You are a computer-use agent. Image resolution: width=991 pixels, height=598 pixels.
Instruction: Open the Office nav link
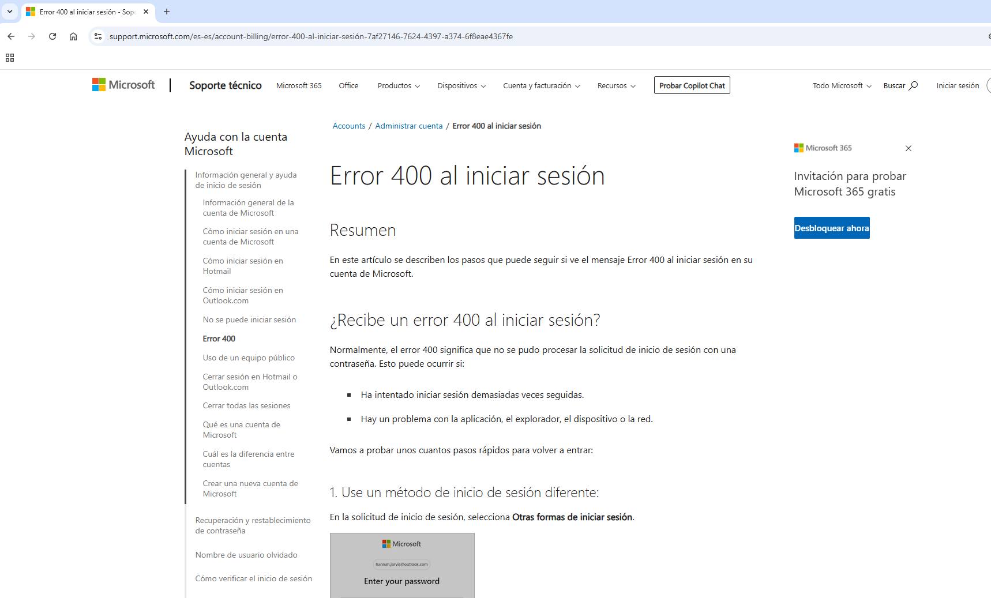coord(348,85)
